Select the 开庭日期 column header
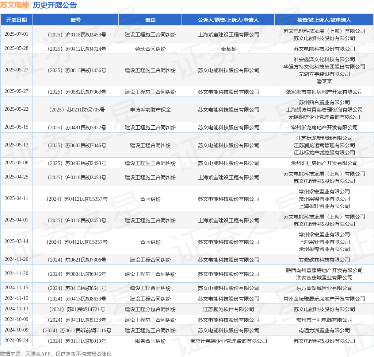Viewport: 374px width, 357px height. 16,20
